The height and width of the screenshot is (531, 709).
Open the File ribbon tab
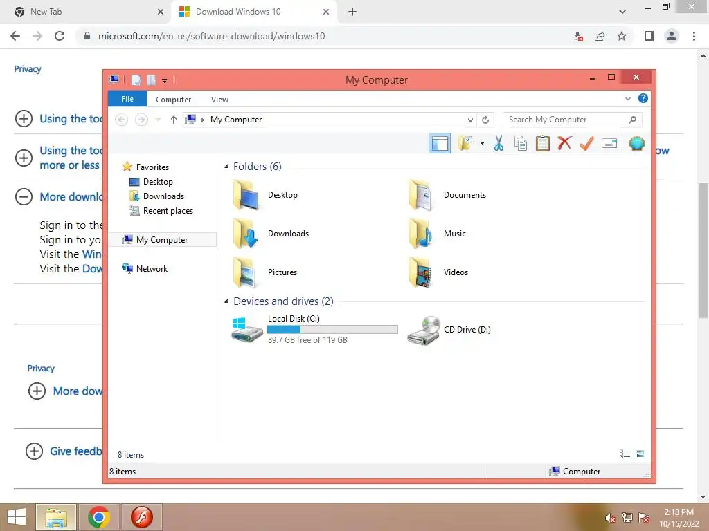point(127,99)
